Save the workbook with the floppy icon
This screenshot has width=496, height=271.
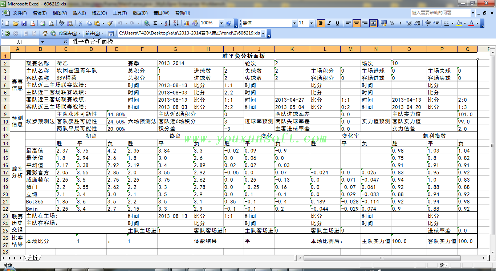tap(24, 23)
